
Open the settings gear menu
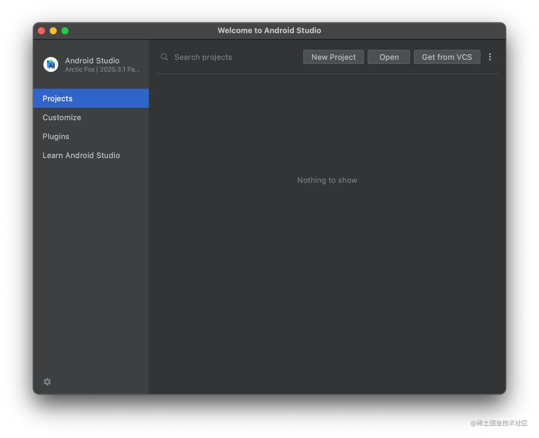pyautogui.click(x=47, y=382)
